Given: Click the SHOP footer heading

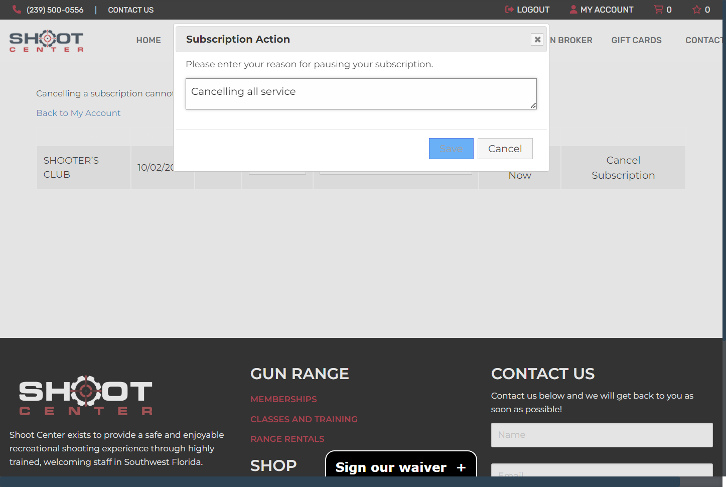Looking at the screenshot, I should (x=273, y=465).
